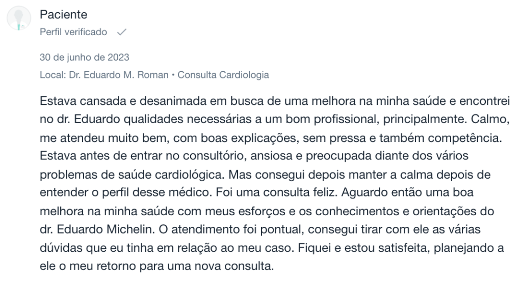Click the word competência in review
This screenshot has height=287, width=522.
[x=464, y=138]
